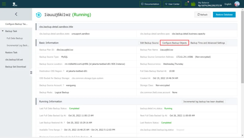244x138 pixels.
Task: Click the sidebar collapse handle icon
Action: coord(31,73)
